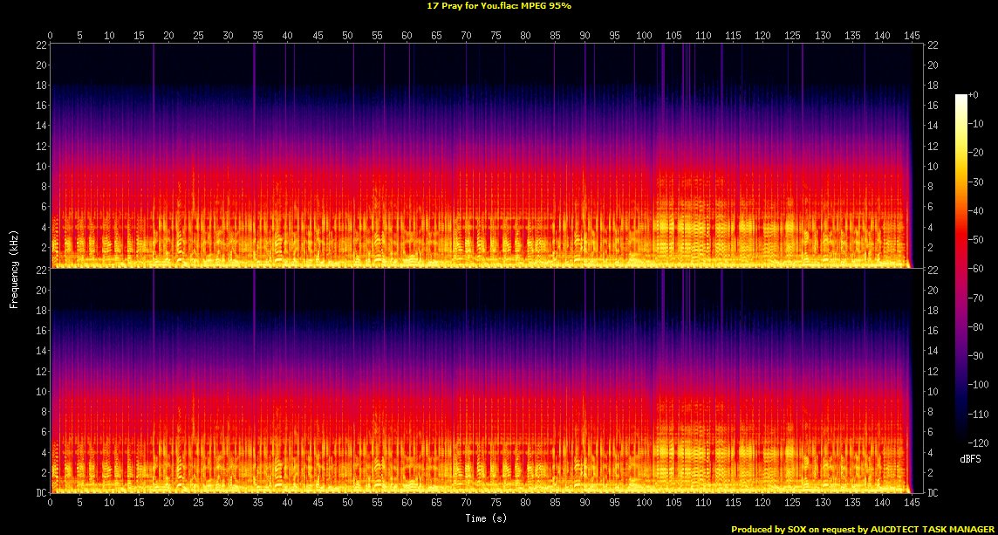Click the "DC" label at the bottom left

[38, 493]
